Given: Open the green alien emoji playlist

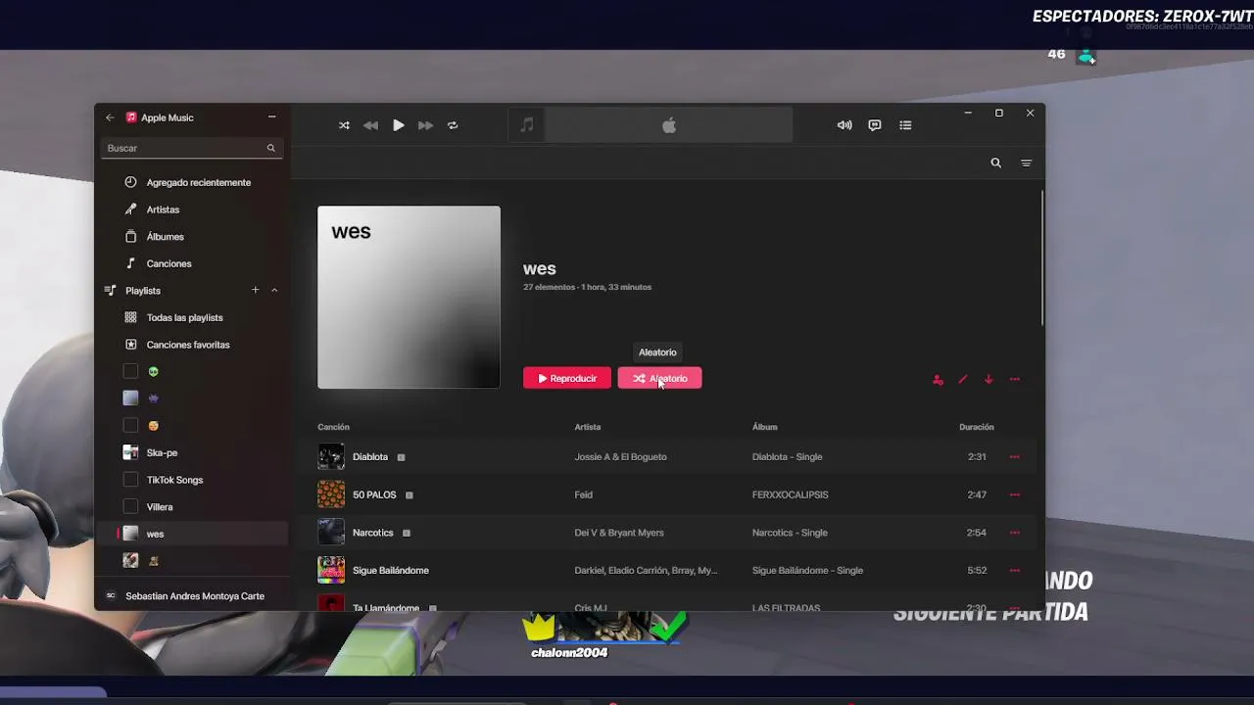Looking at the screenshot, I should (x=153, y=372).
